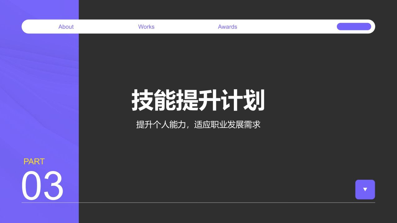Click the large 03 number
Image resolution: width=397 pixels, height=223 pixels.
pos(42,186)
